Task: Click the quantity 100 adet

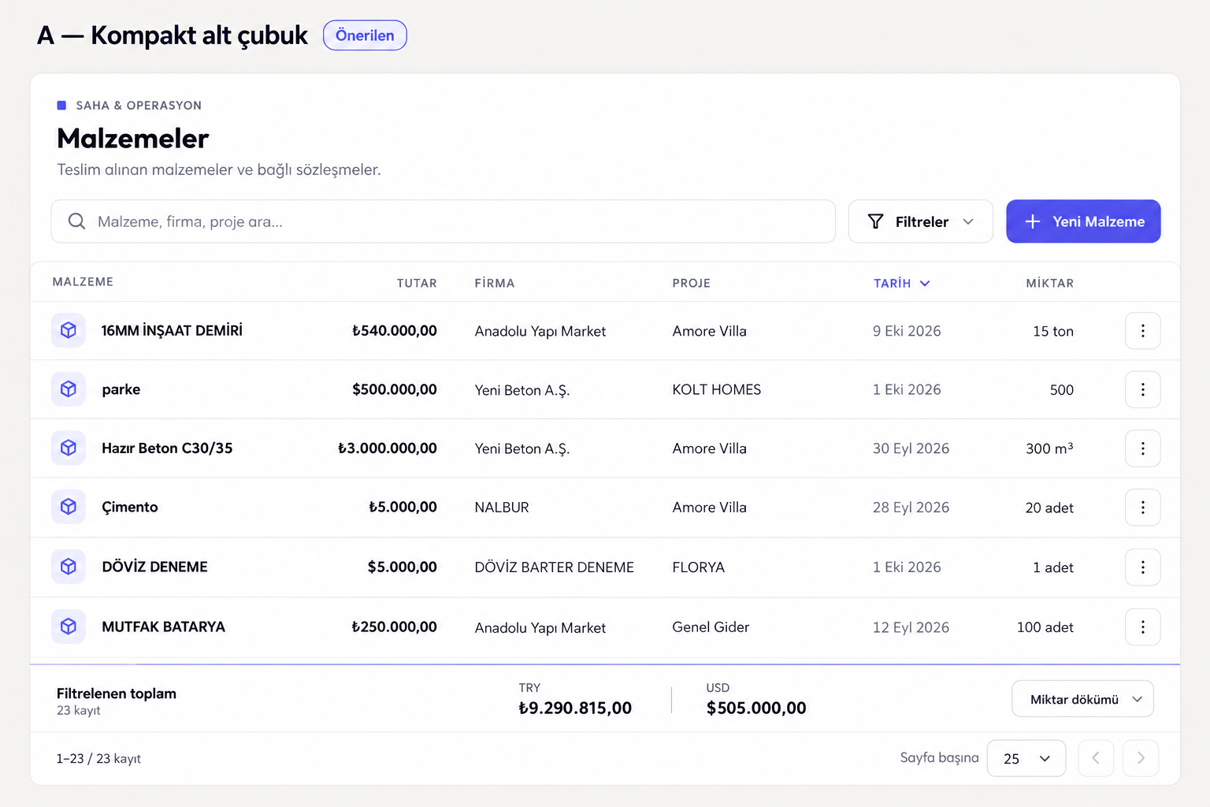Action: click(1045, 627)
